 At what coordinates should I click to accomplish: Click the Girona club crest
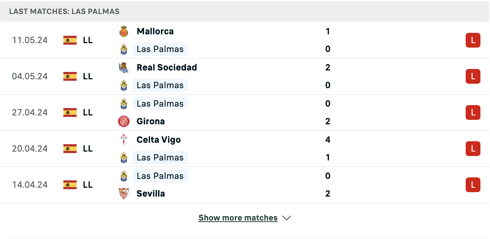click(x=124, y=121)
